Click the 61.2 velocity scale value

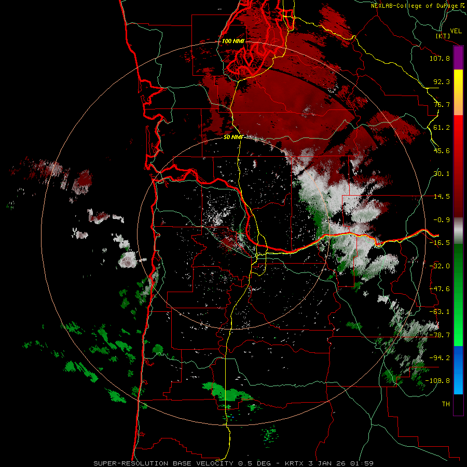point(442,128)
